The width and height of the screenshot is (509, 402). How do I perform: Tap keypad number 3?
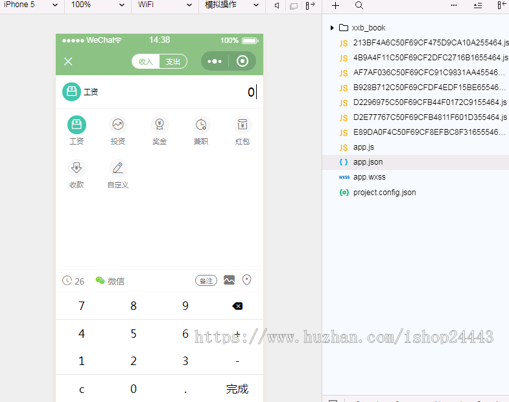pos(185,361)
